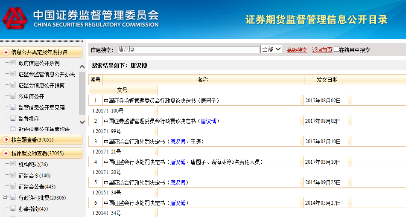Screen dimensions: 406x217
Task: Click document icon beside 政府信息公开条例
Action: (13, 63)
